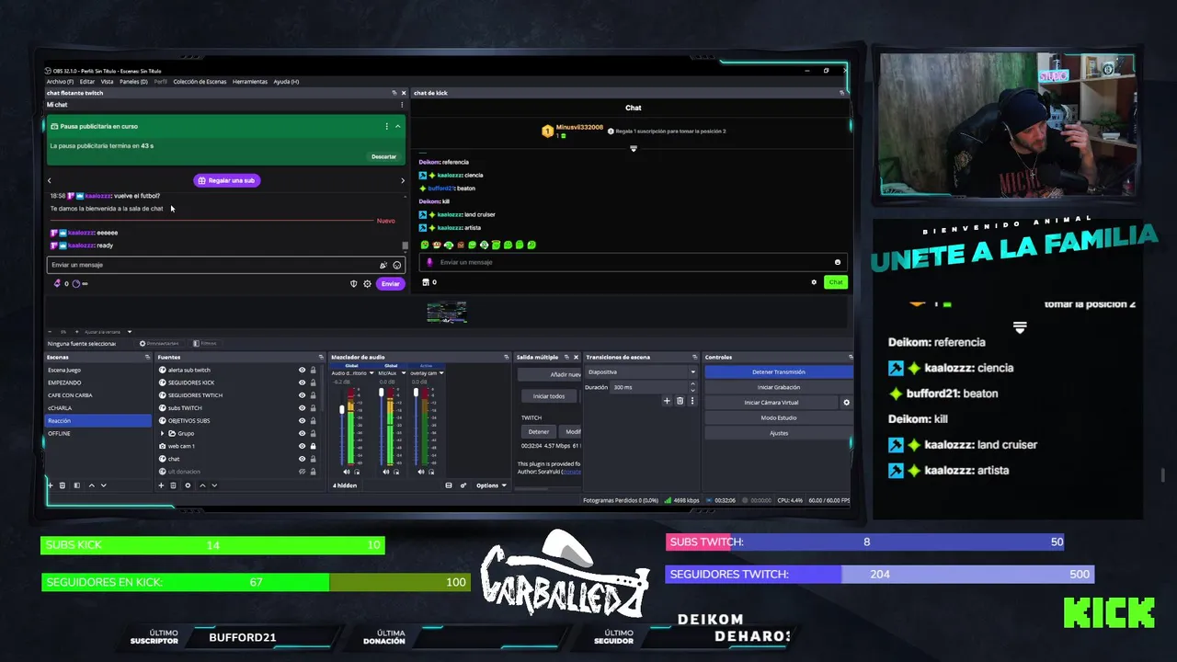Delete scene using Escenas trash icon
Screen dimensions: 1177x662
[x=63, y=485]
